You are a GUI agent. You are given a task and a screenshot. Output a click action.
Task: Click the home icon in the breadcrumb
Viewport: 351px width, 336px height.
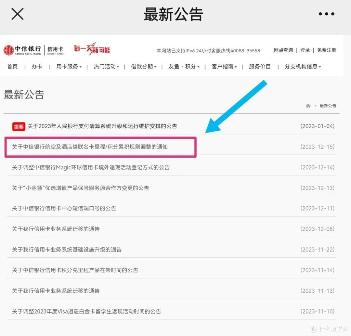308,106
